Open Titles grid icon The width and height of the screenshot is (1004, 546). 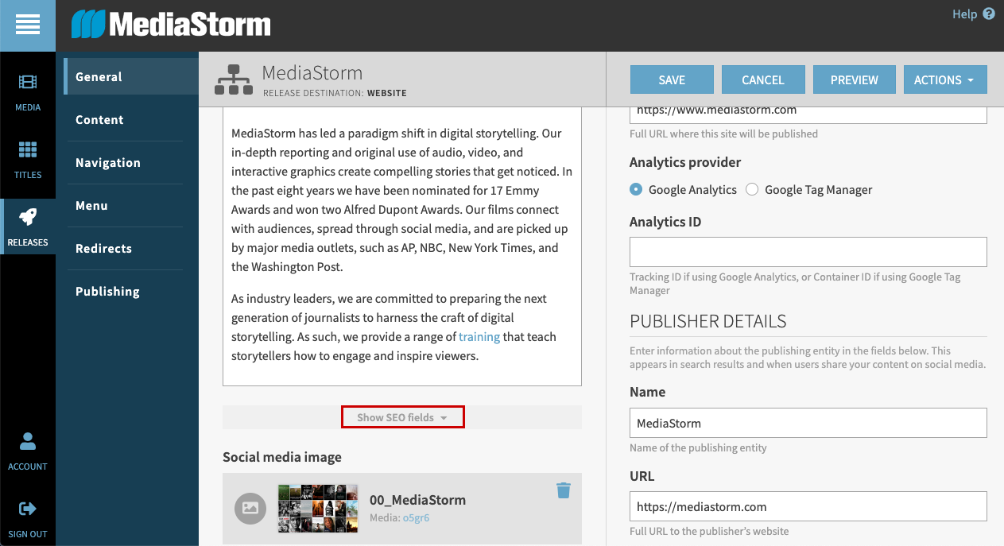tap(28, 150)
